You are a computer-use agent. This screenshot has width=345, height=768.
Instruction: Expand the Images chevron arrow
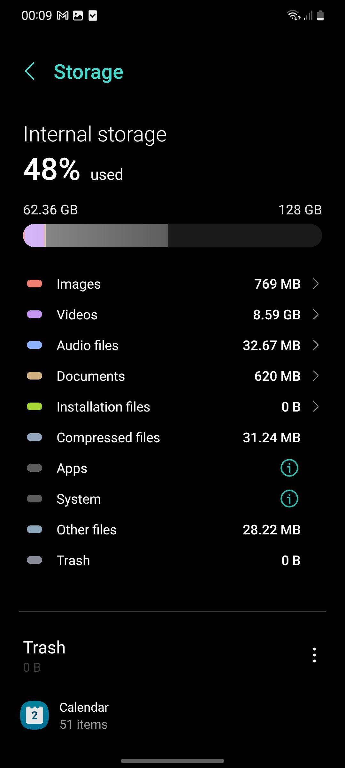316,284
